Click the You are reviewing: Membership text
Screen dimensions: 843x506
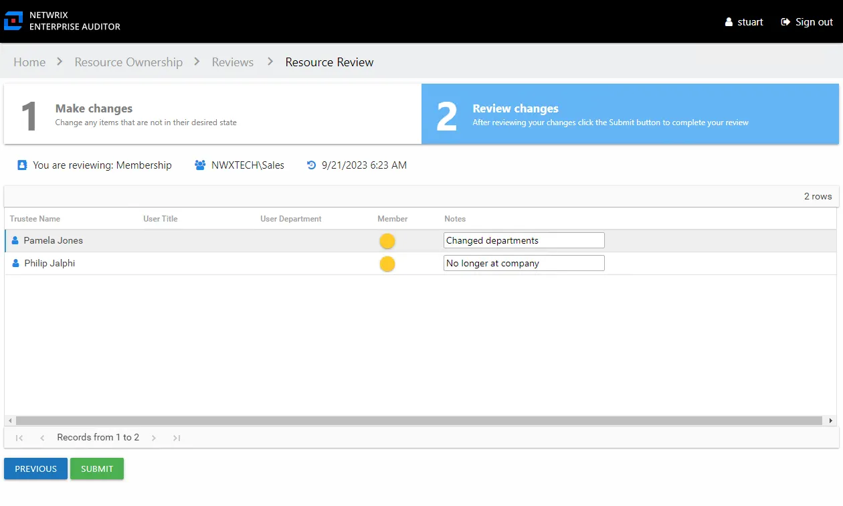pos(102,165)
